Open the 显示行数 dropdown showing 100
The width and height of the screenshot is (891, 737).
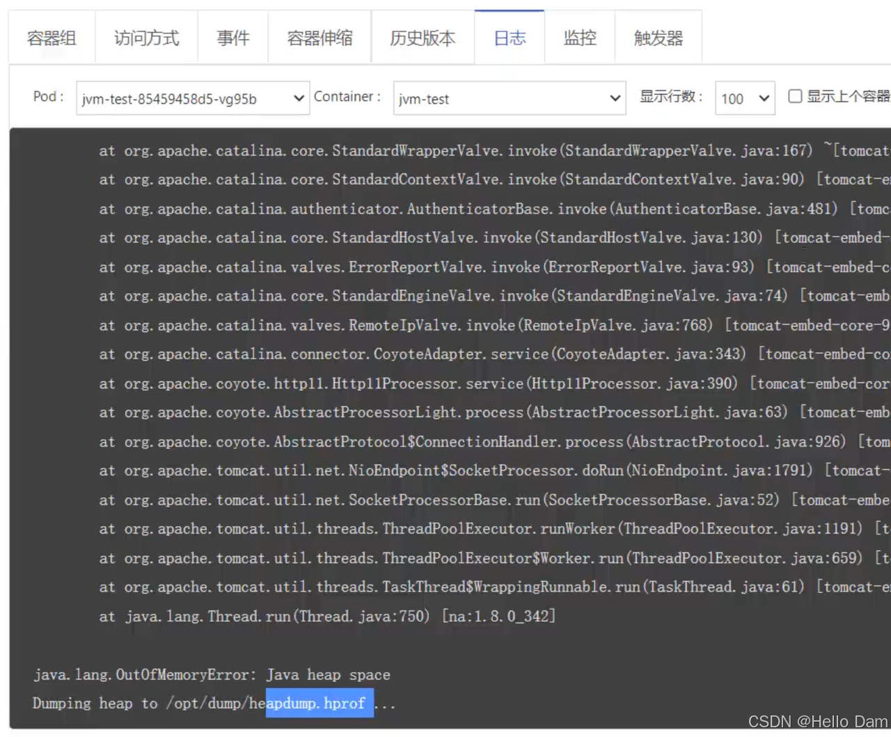(745, 98)
